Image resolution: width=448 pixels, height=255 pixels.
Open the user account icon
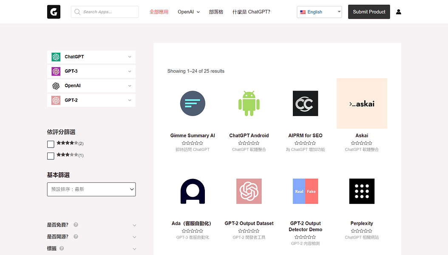tap(399, 12)
